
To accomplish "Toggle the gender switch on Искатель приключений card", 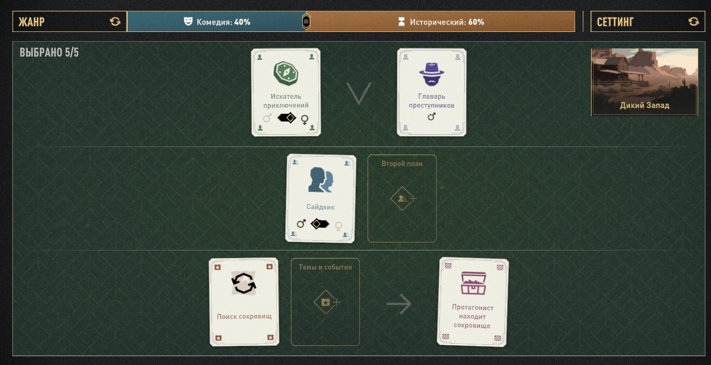I will pyautogui.click(x=287, y=118).
